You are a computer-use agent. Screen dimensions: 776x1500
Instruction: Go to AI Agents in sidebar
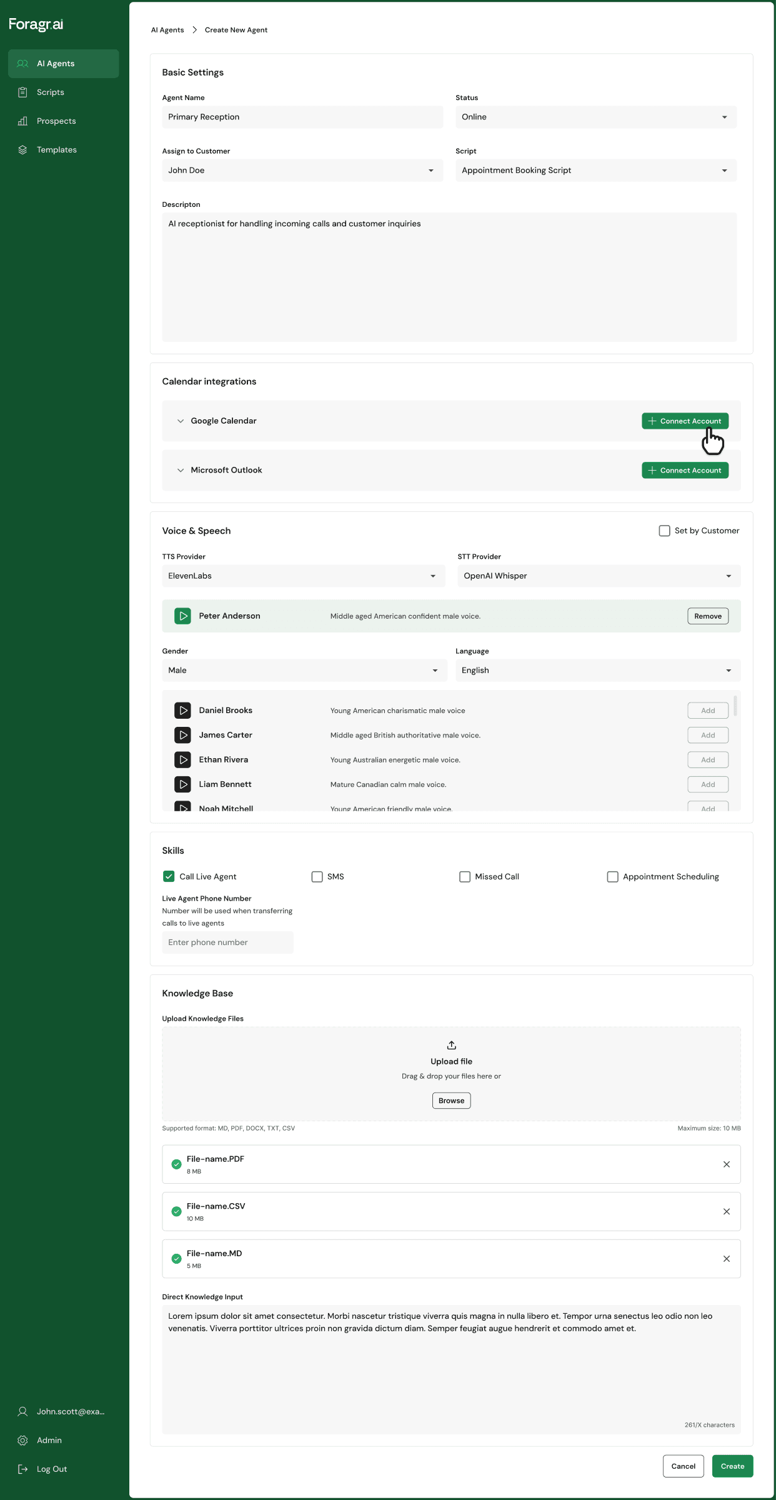pos(64,64)
